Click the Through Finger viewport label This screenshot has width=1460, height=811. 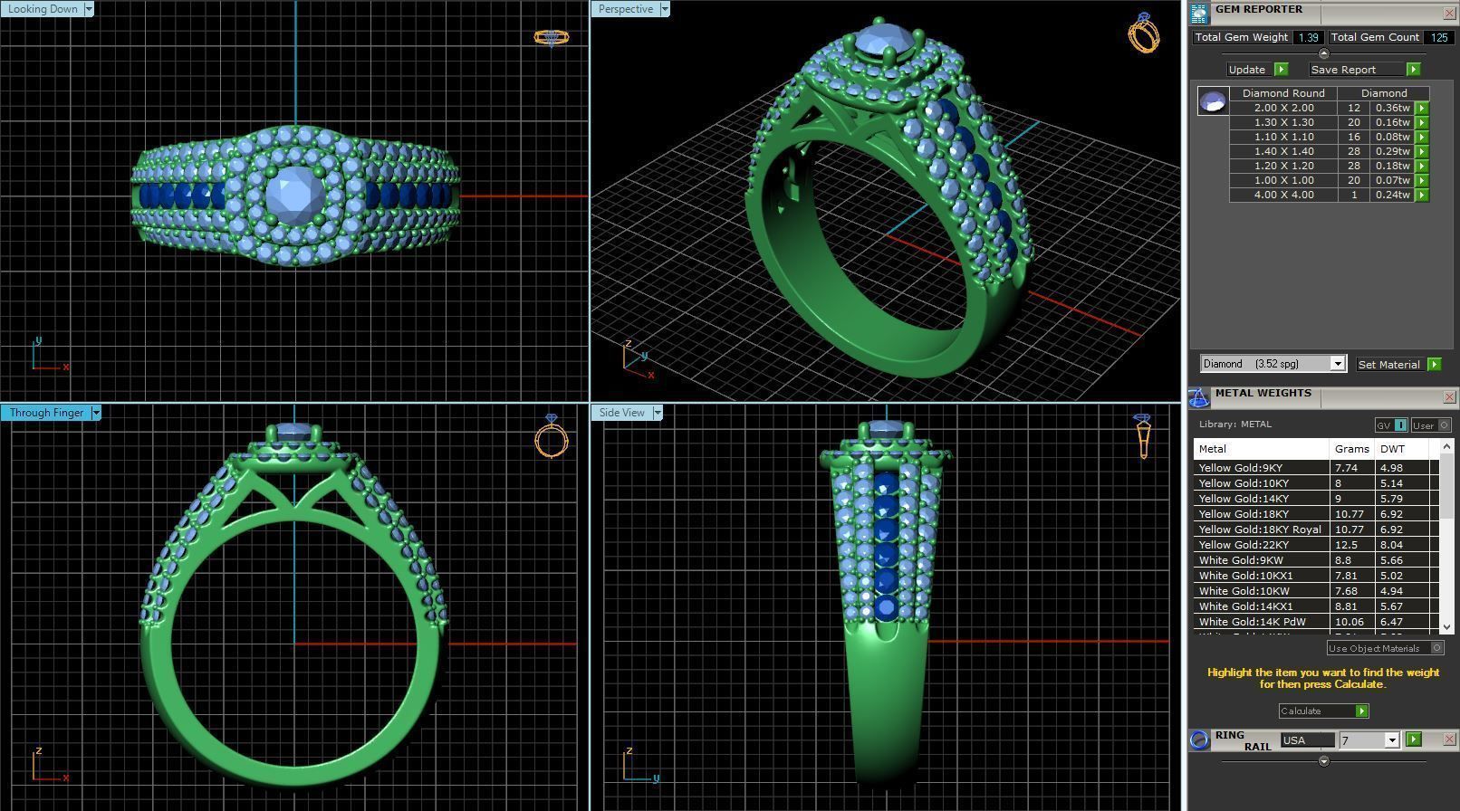tap(46, 413)
